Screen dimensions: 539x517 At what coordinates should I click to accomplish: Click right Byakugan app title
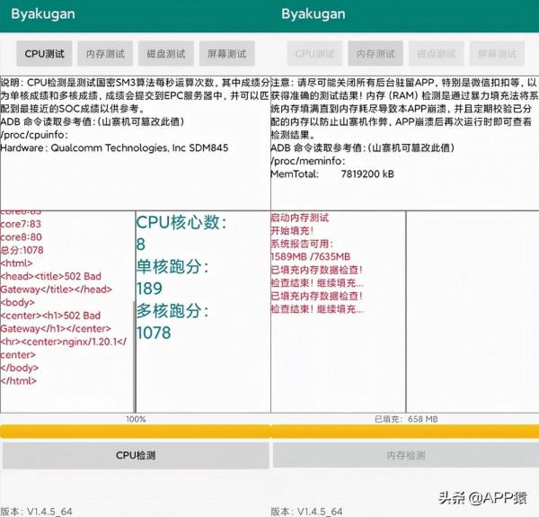coord(314,14)
